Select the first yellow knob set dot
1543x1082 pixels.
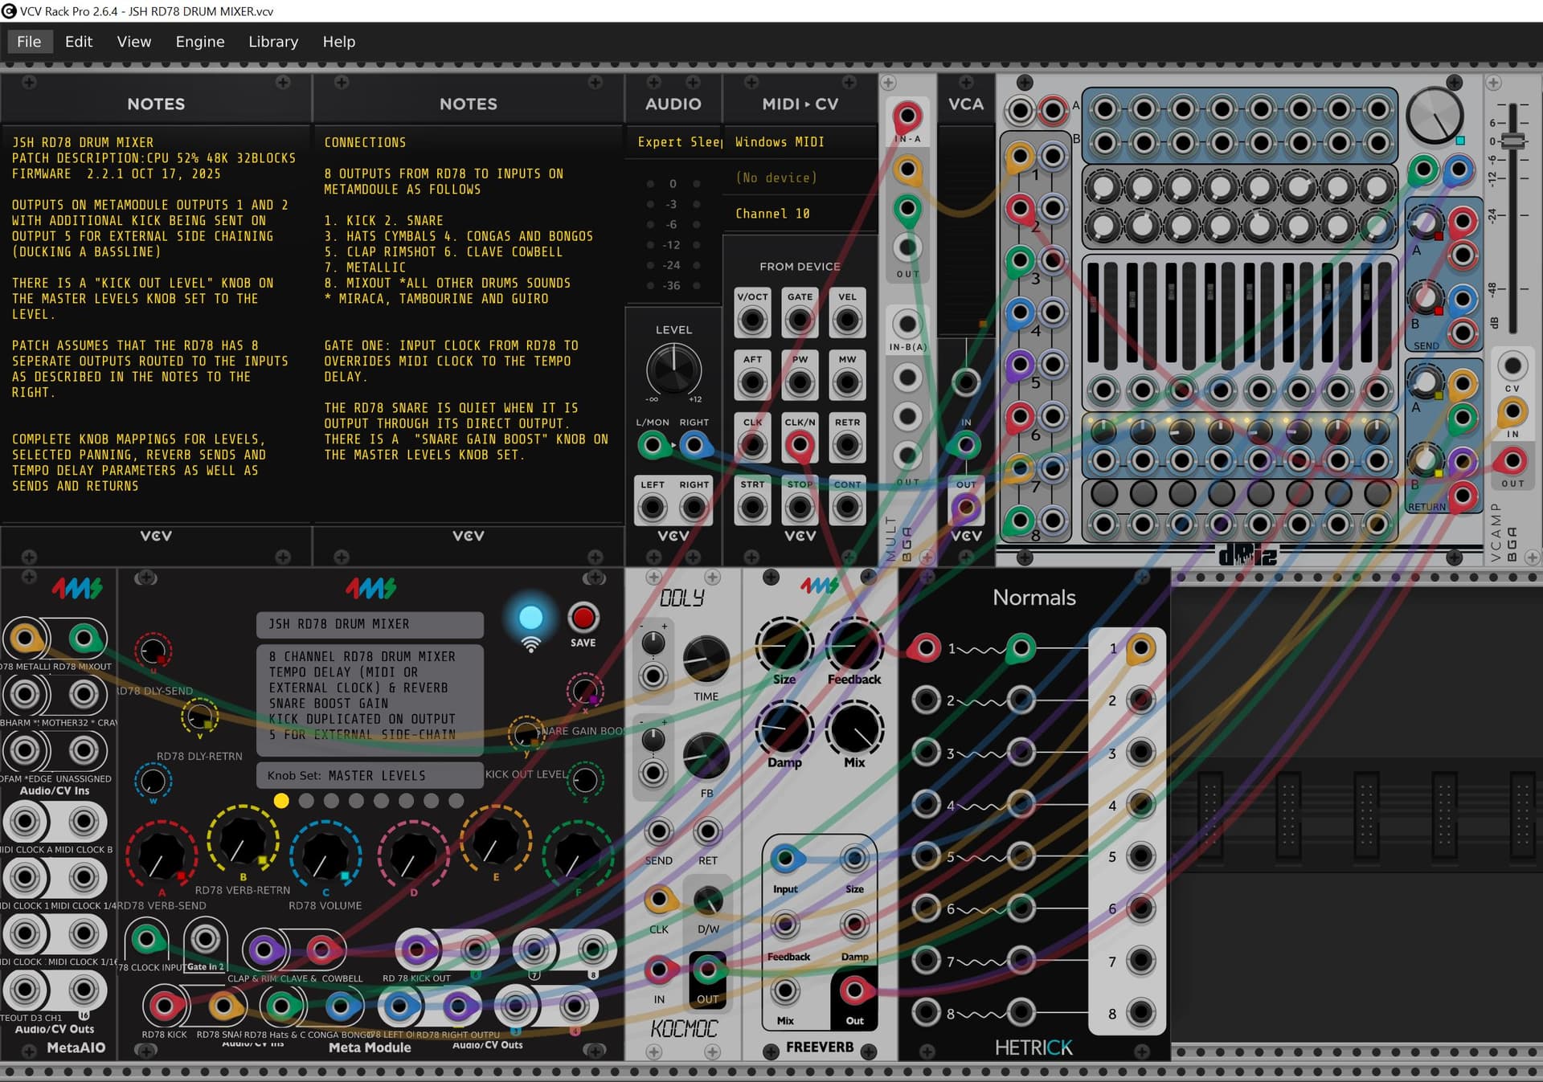(x=281, y=801)
